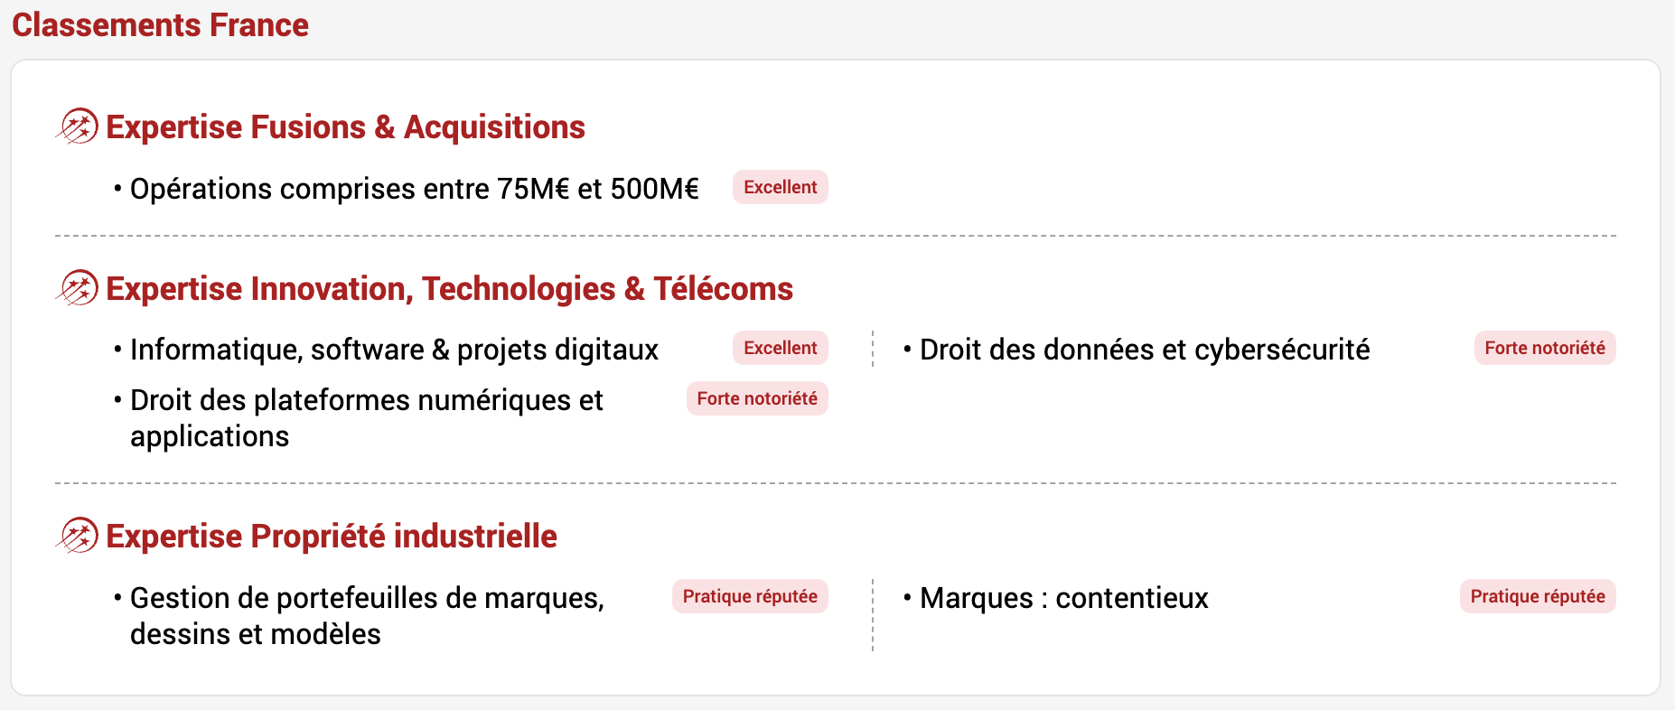Image resolution: width=1675 pixels, height=710 pixels.
Task: Select the Classements France title
Action: [x=160, y=25]
